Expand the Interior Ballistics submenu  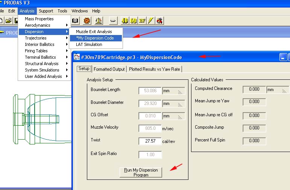click(44, 44)
